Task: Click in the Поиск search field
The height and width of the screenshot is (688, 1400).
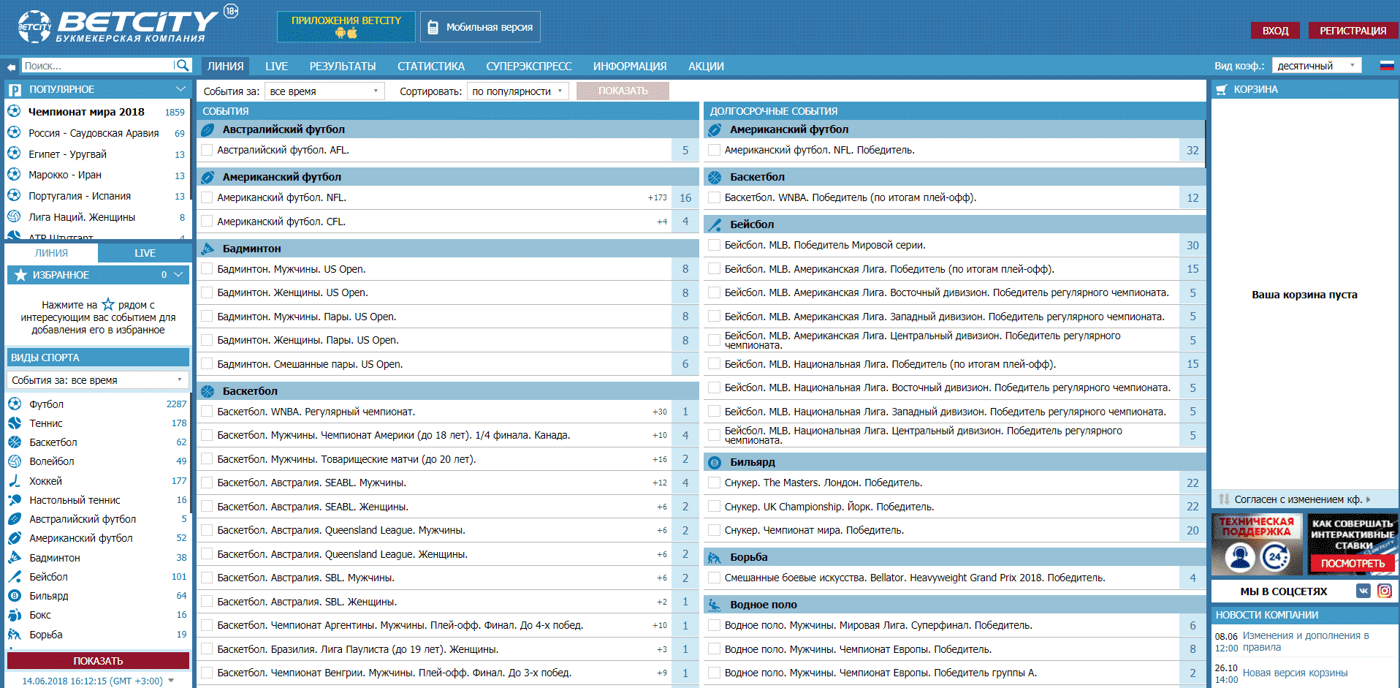Action: point(97,66)
